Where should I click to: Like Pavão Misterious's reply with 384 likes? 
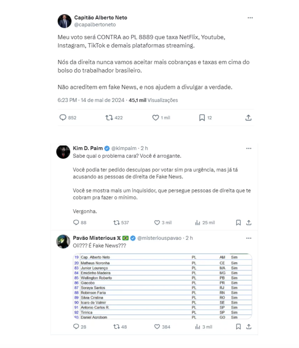(x=157, y=327)
